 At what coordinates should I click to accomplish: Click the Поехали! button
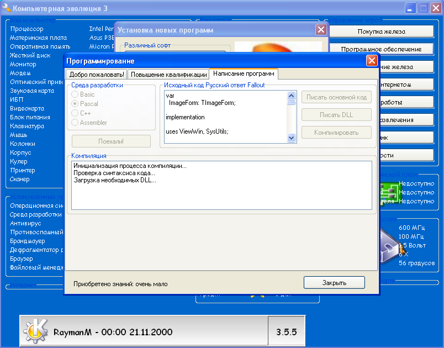(111, 141)
